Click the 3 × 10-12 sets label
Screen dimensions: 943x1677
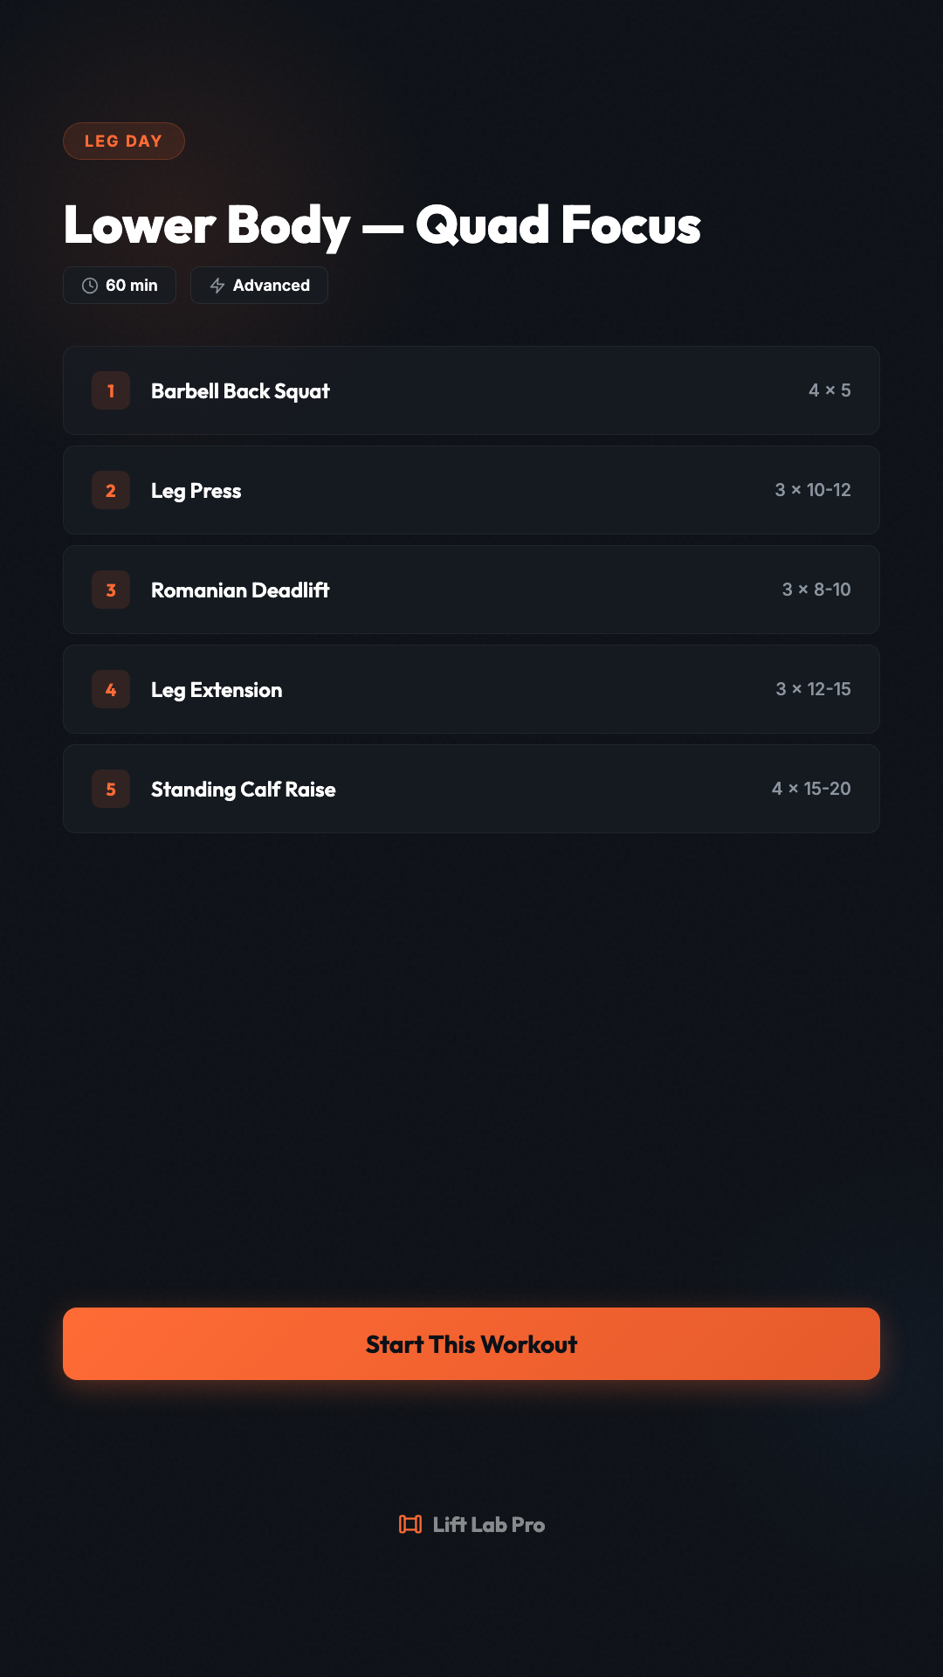click(x=813, y=490)
